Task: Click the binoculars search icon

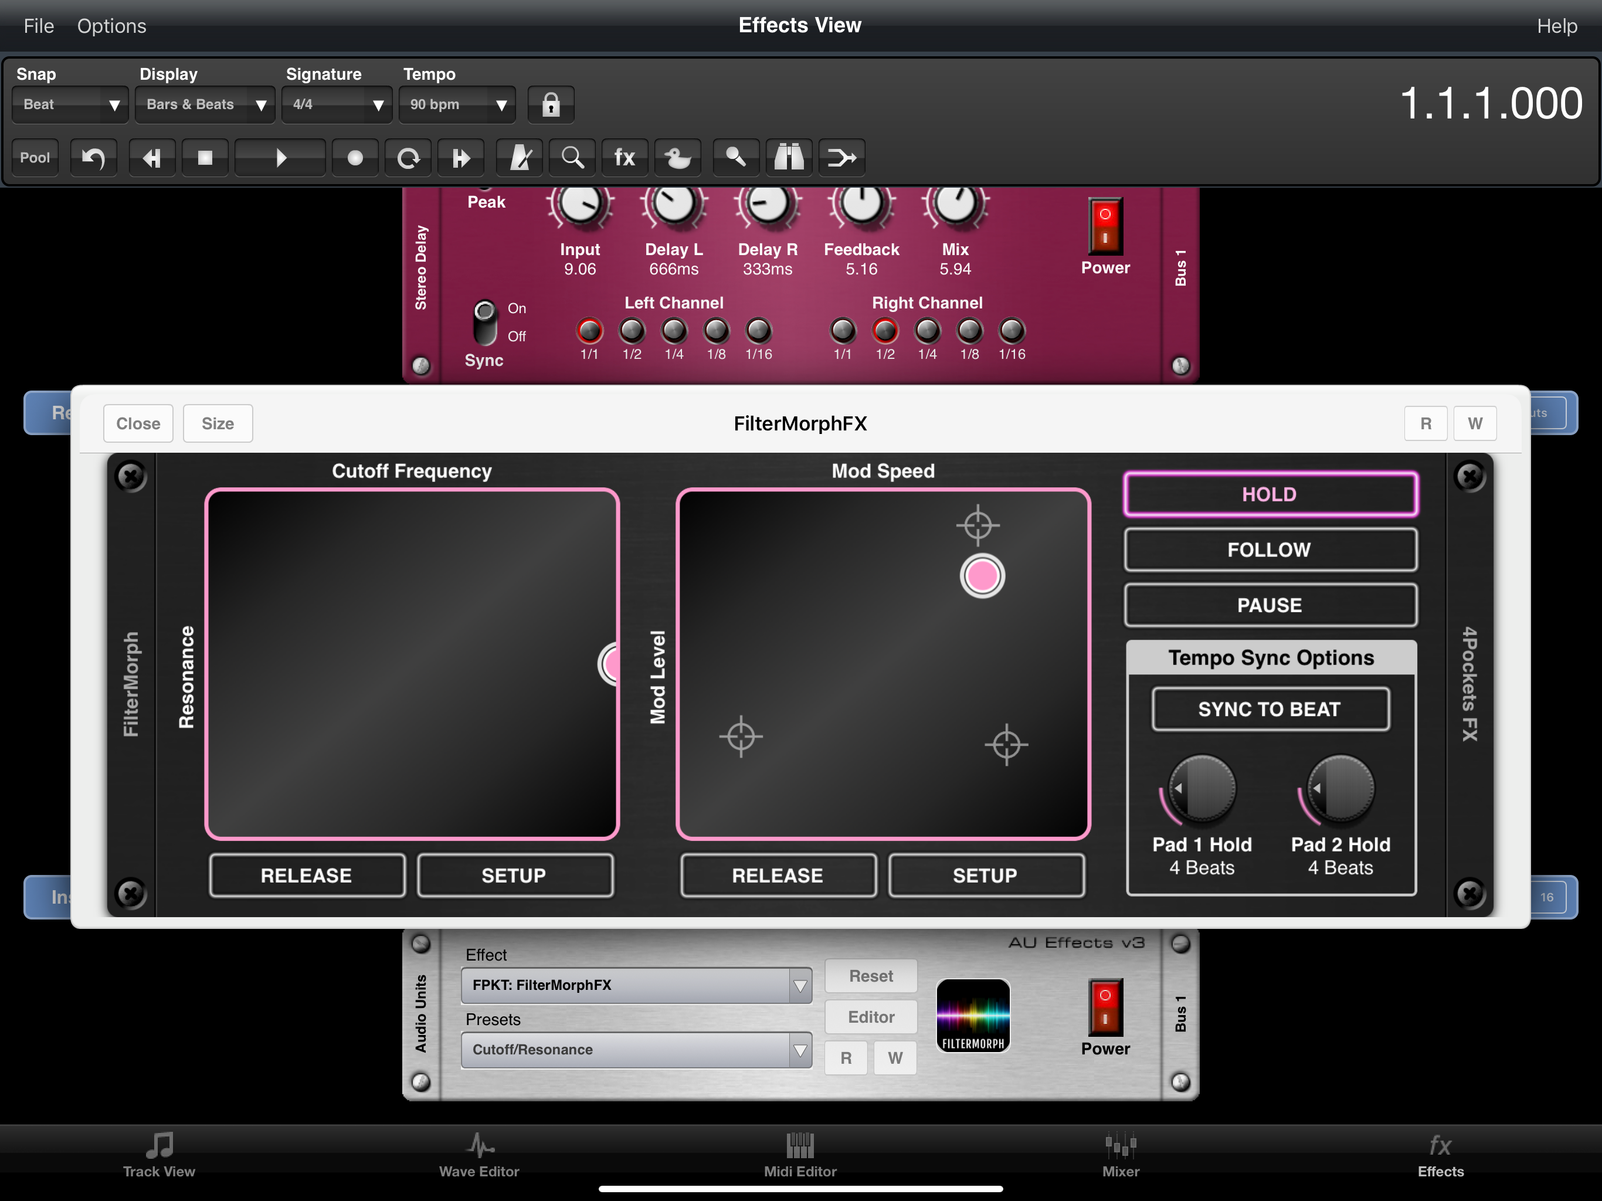Action: (x=789, y=157)
